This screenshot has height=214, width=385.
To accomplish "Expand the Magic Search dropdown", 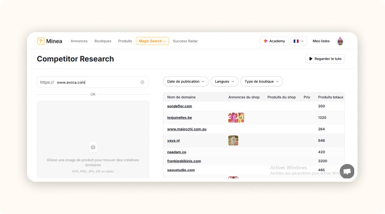I will 152,41.
